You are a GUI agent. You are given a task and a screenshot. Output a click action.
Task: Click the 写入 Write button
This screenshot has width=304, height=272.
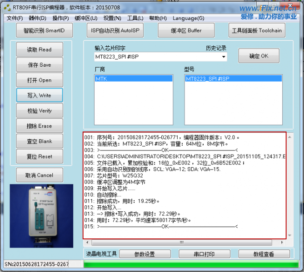[40, 96]
